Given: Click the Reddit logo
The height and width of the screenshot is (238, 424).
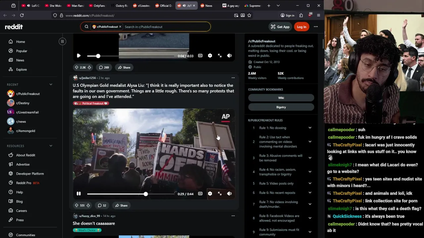Looking at the screenshot, I should pyautogui.click(x=14, y=27).
